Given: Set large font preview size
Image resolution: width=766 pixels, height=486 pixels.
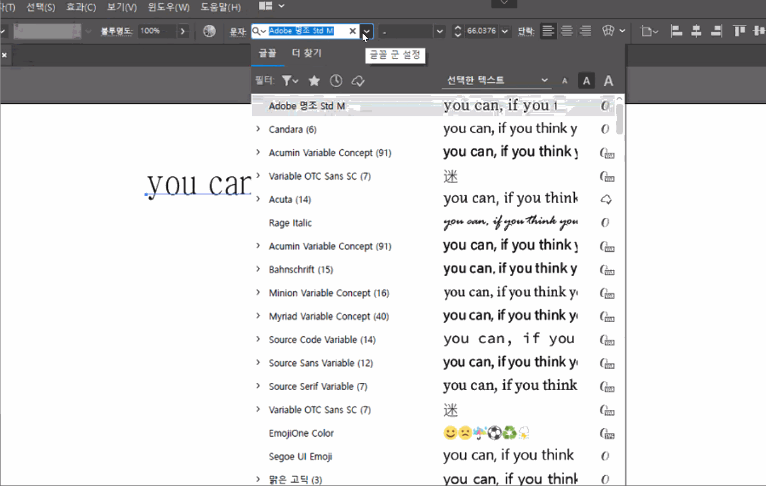Looking at the screenshot, I should point(608,81).
